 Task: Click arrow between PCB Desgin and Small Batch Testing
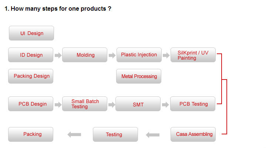pyautogui.click(x=58, y=105)
